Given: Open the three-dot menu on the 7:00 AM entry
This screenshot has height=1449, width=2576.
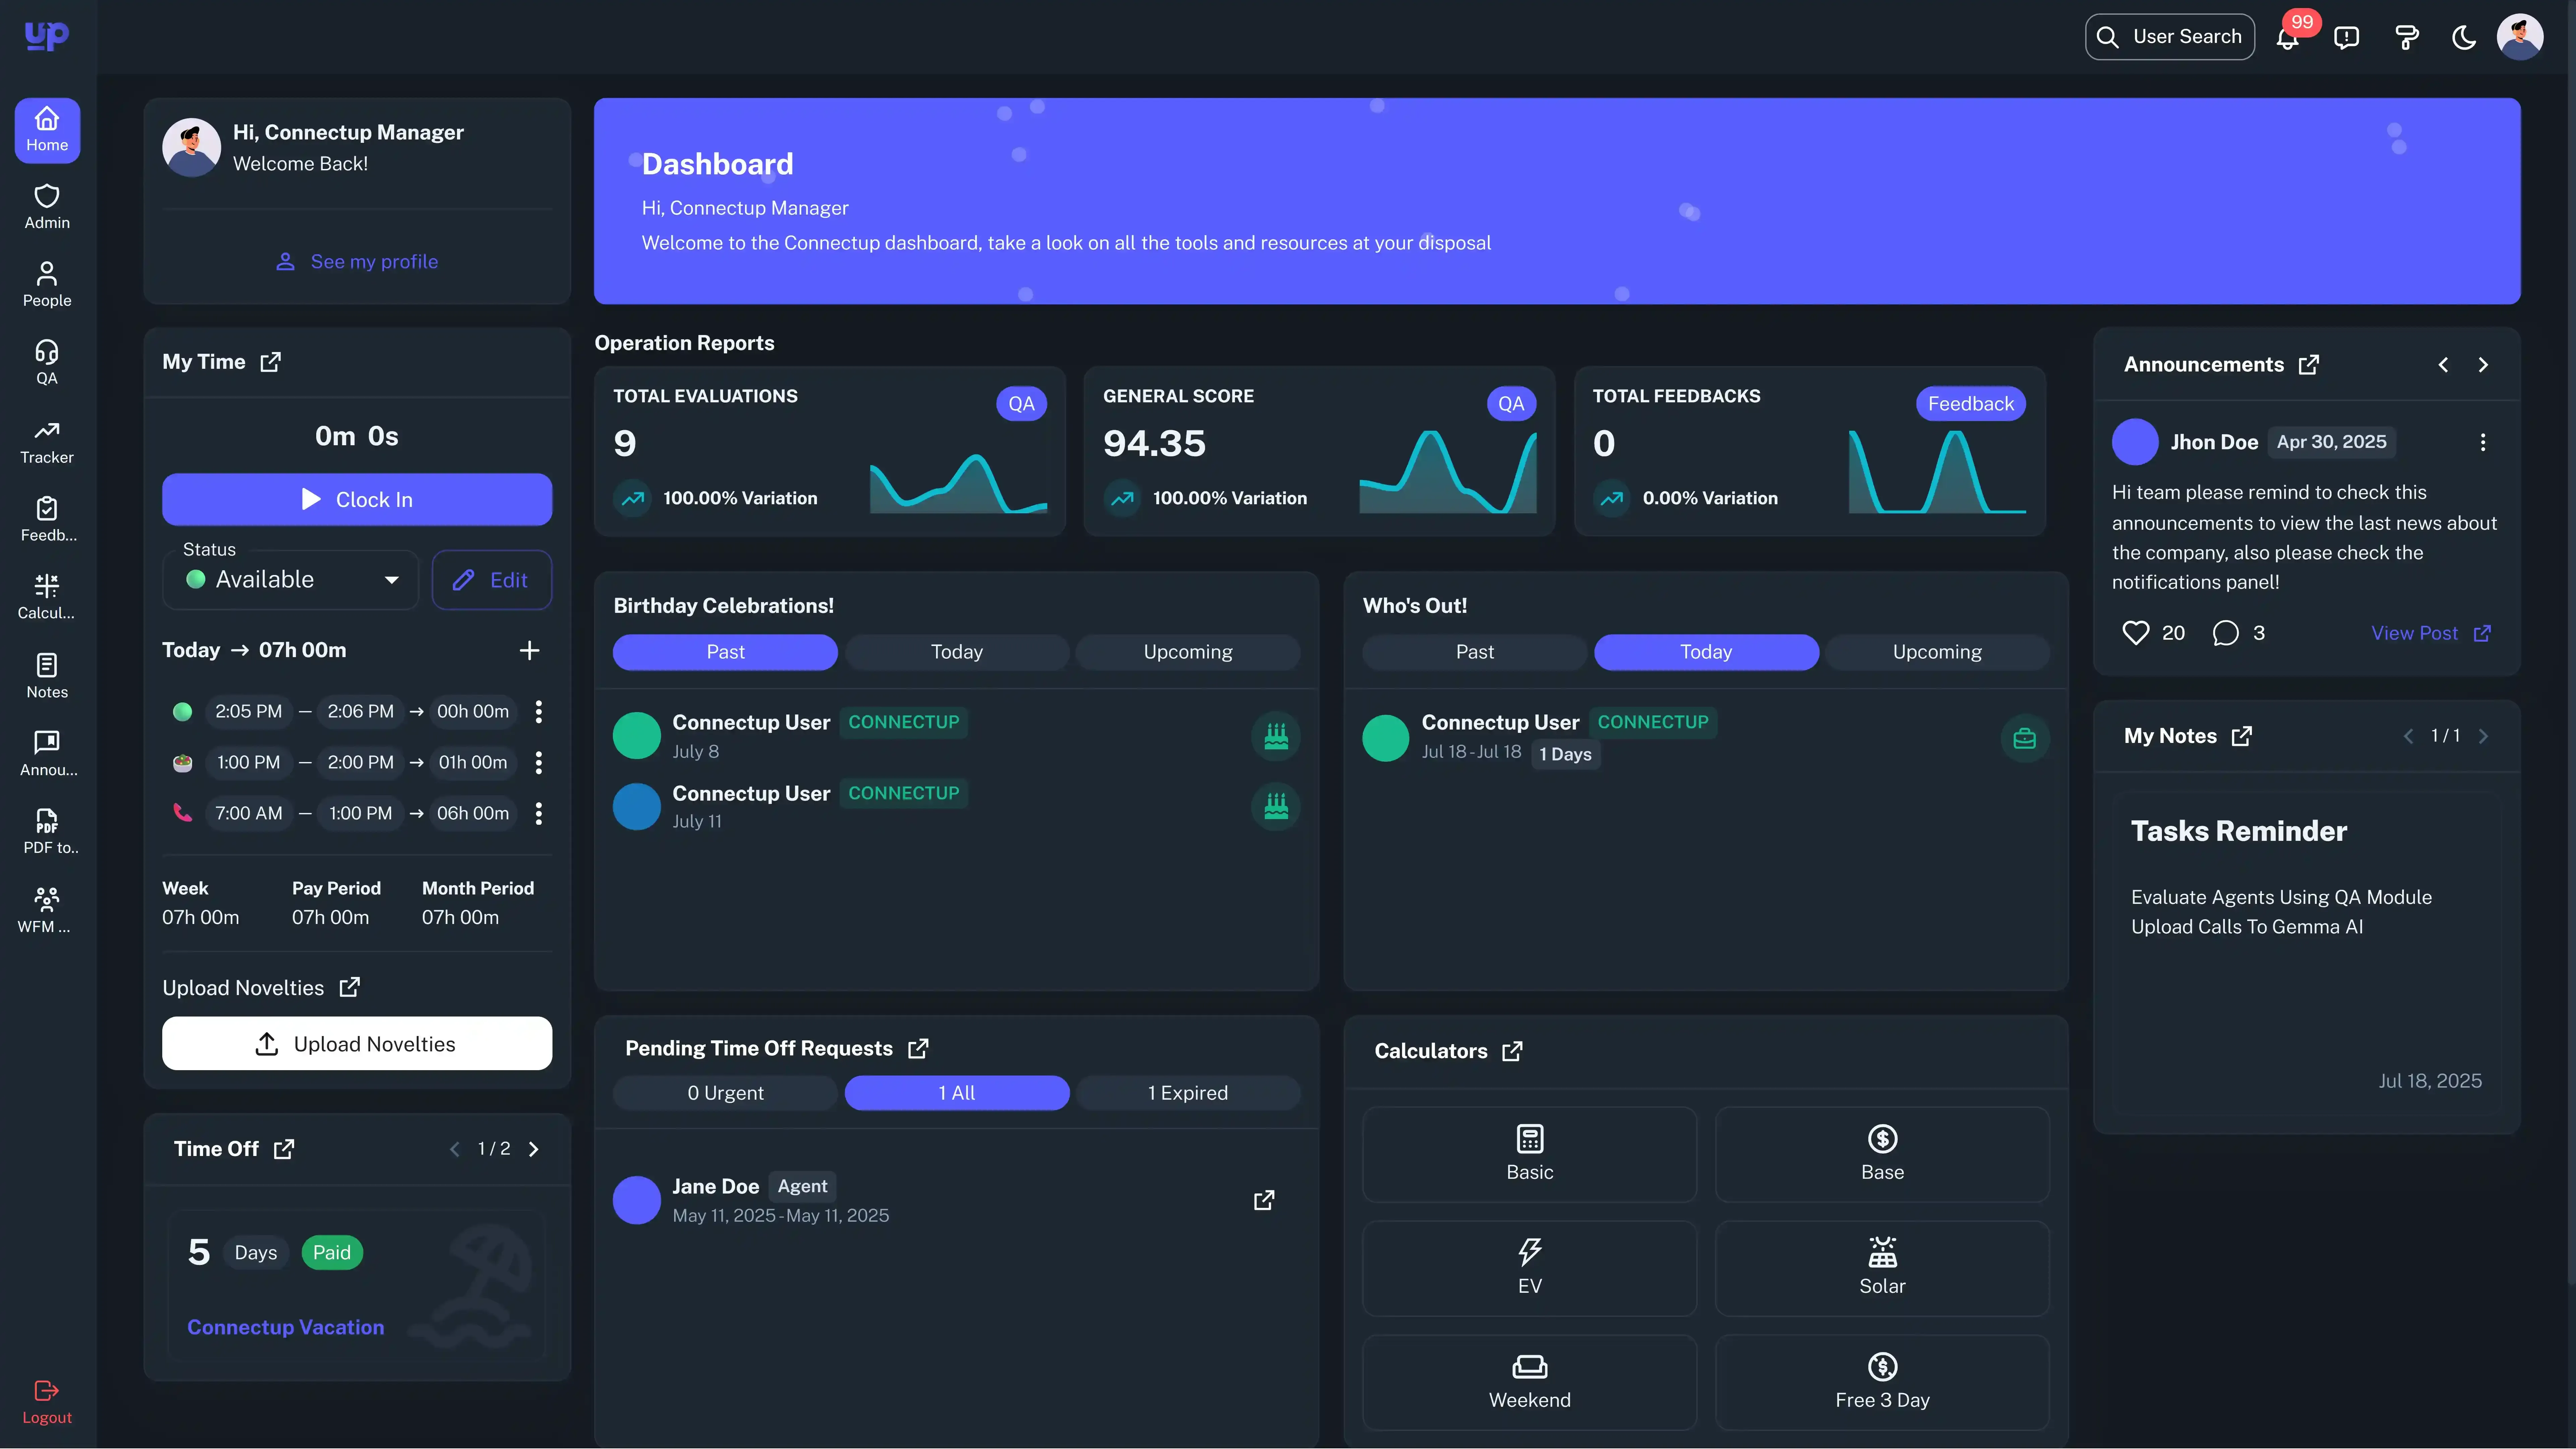Looking at the screenshot, I should pos(539,813).
